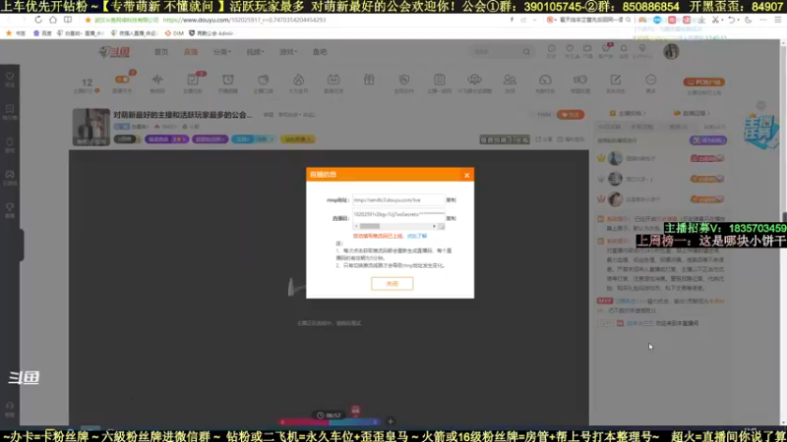Go to 首页 in the site navigation
This screenshot has height=442, width=787.
coord(161,52)
